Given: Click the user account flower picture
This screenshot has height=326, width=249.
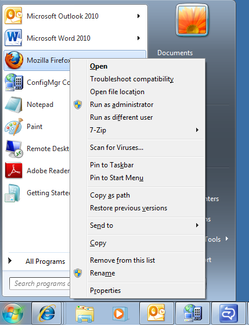Looking at the screenshot, I should [192, 20].
